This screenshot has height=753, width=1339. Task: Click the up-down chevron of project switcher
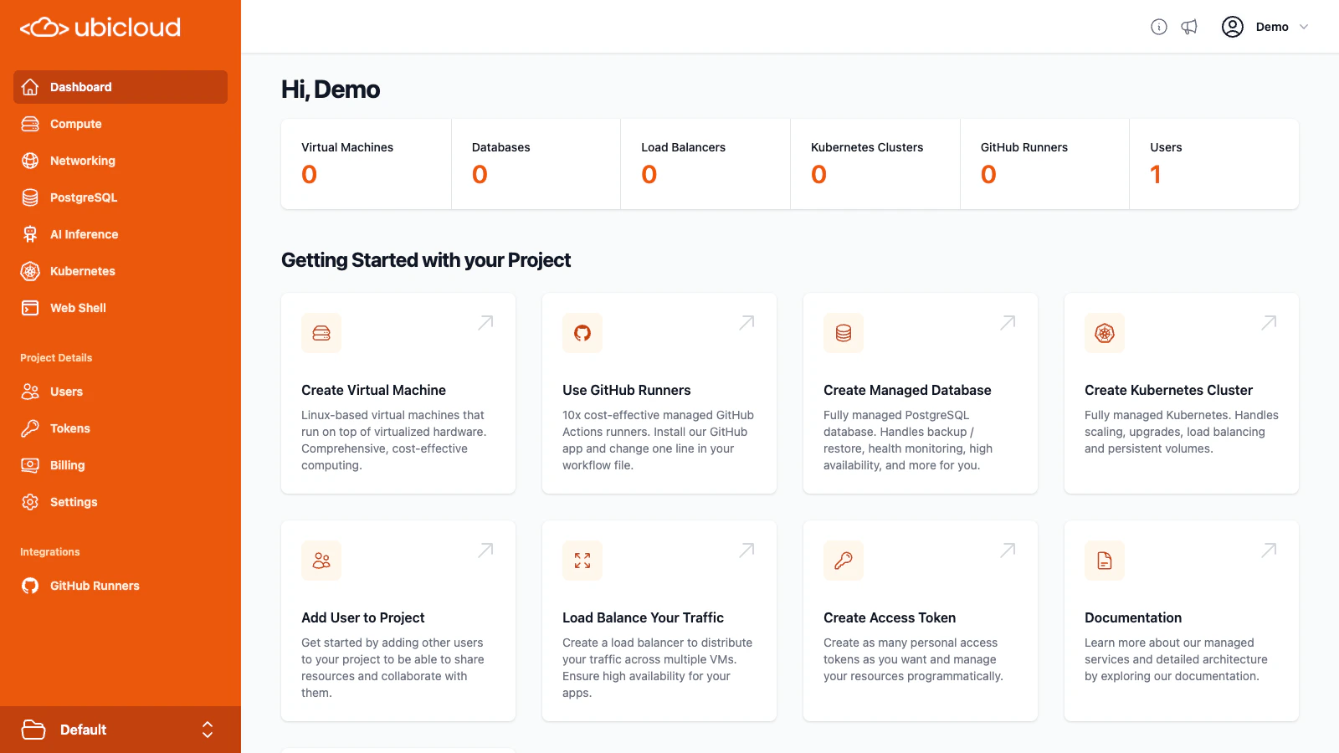[x=208, y=730]
